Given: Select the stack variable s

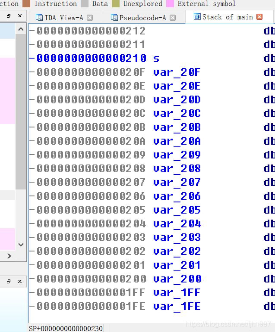Looking at the screenshot, I should coord(156,59).
